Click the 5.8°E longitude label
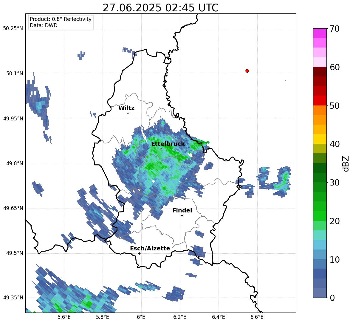Viewport: 353px width, 323px height. click(103, 317)
